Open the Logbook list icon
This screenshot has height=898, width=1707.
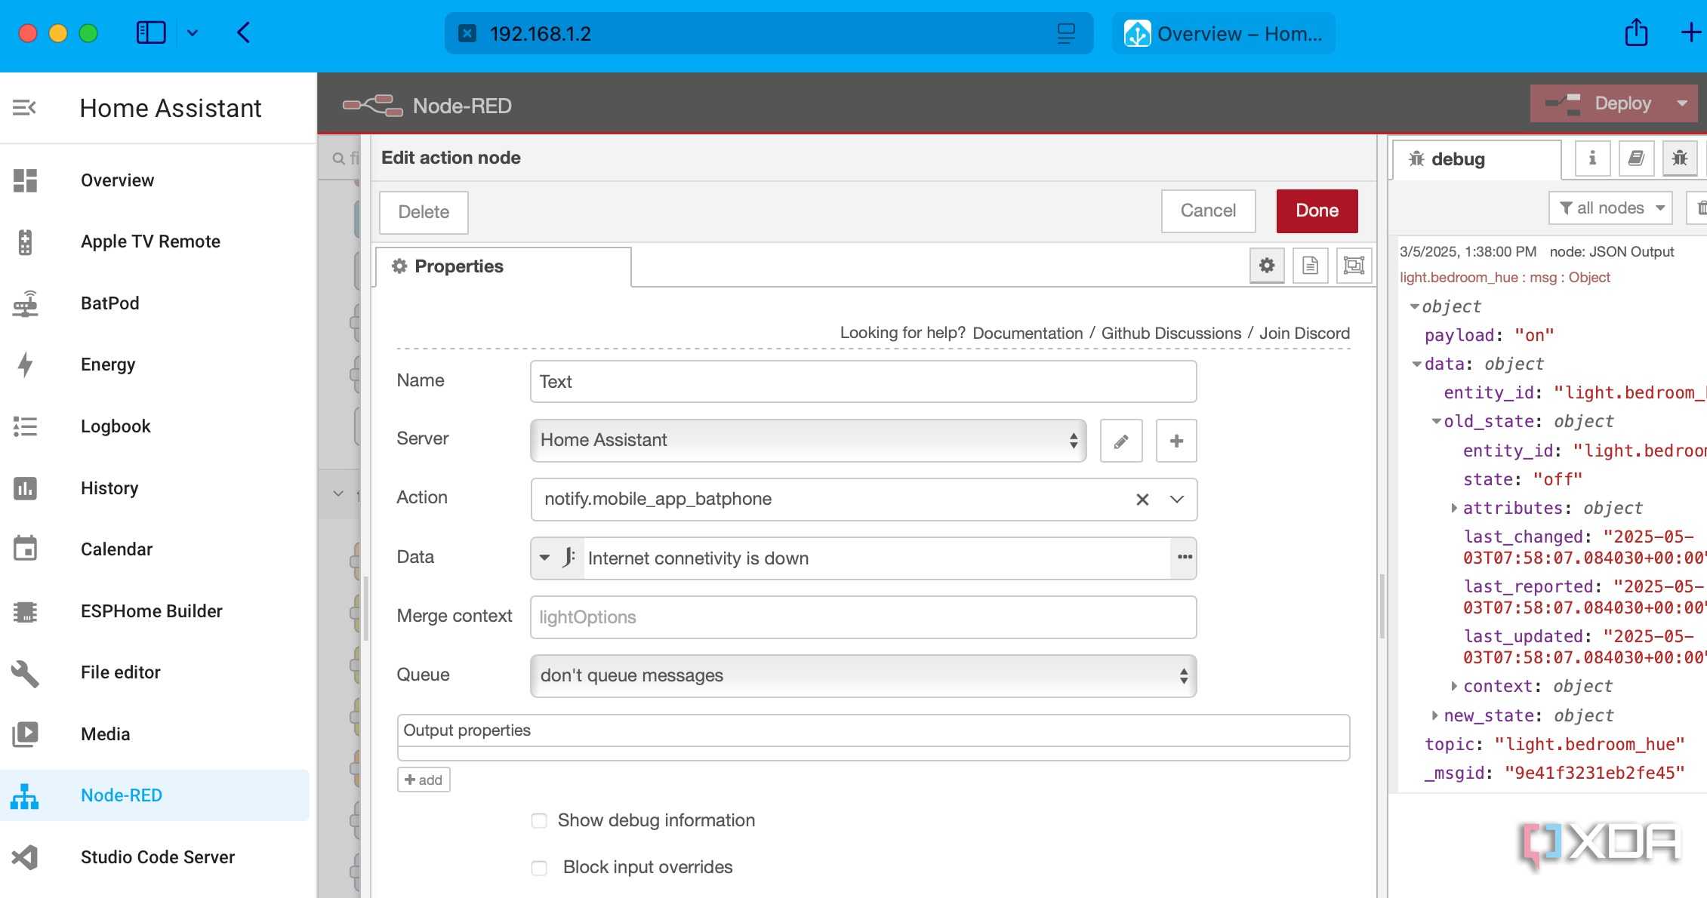[25, 426]
